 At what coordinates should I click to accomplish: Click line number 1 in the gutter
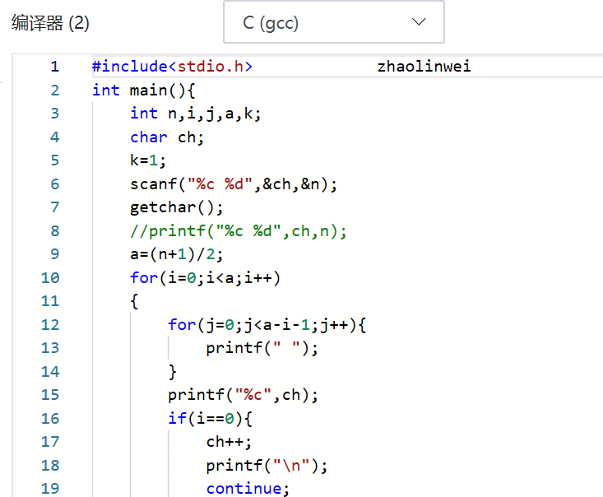click(54, 67)
